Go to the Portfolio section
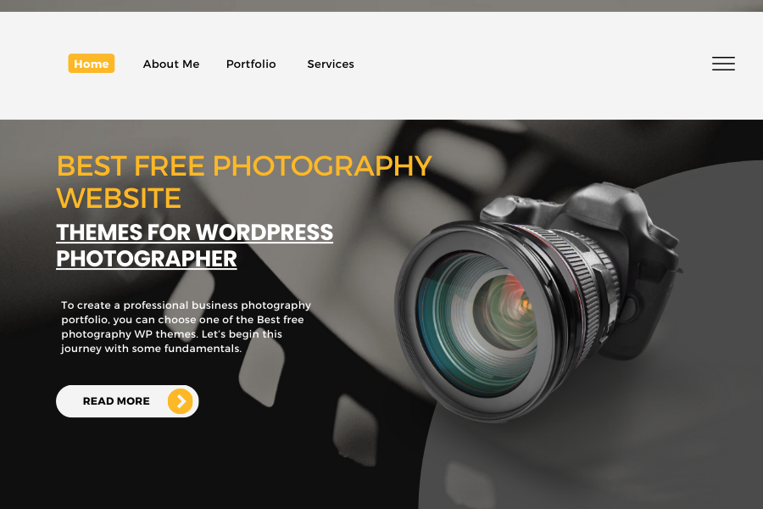The image size is (763, 509). click(x=251, y=64)
